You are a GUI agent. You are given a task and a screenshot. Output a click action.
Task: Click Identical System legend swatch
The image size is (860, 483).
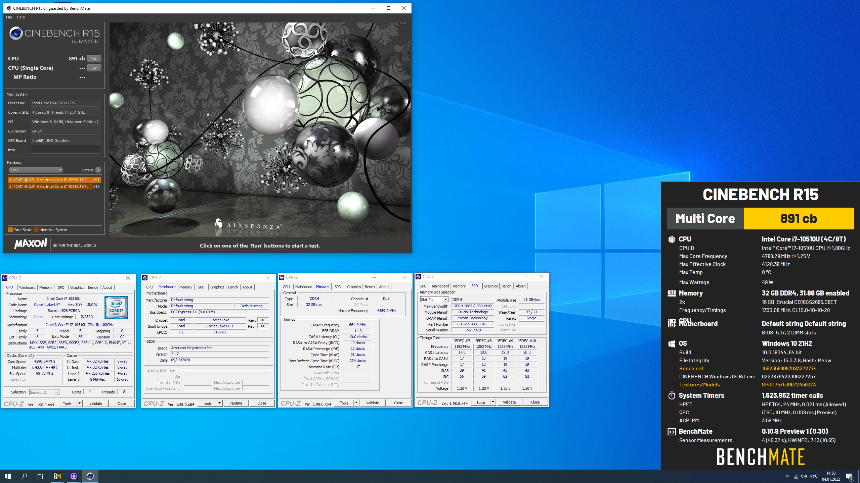coord(36,230)
